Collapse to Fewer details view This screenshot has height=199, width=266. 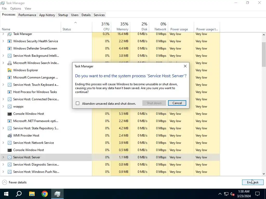[15, 182]
